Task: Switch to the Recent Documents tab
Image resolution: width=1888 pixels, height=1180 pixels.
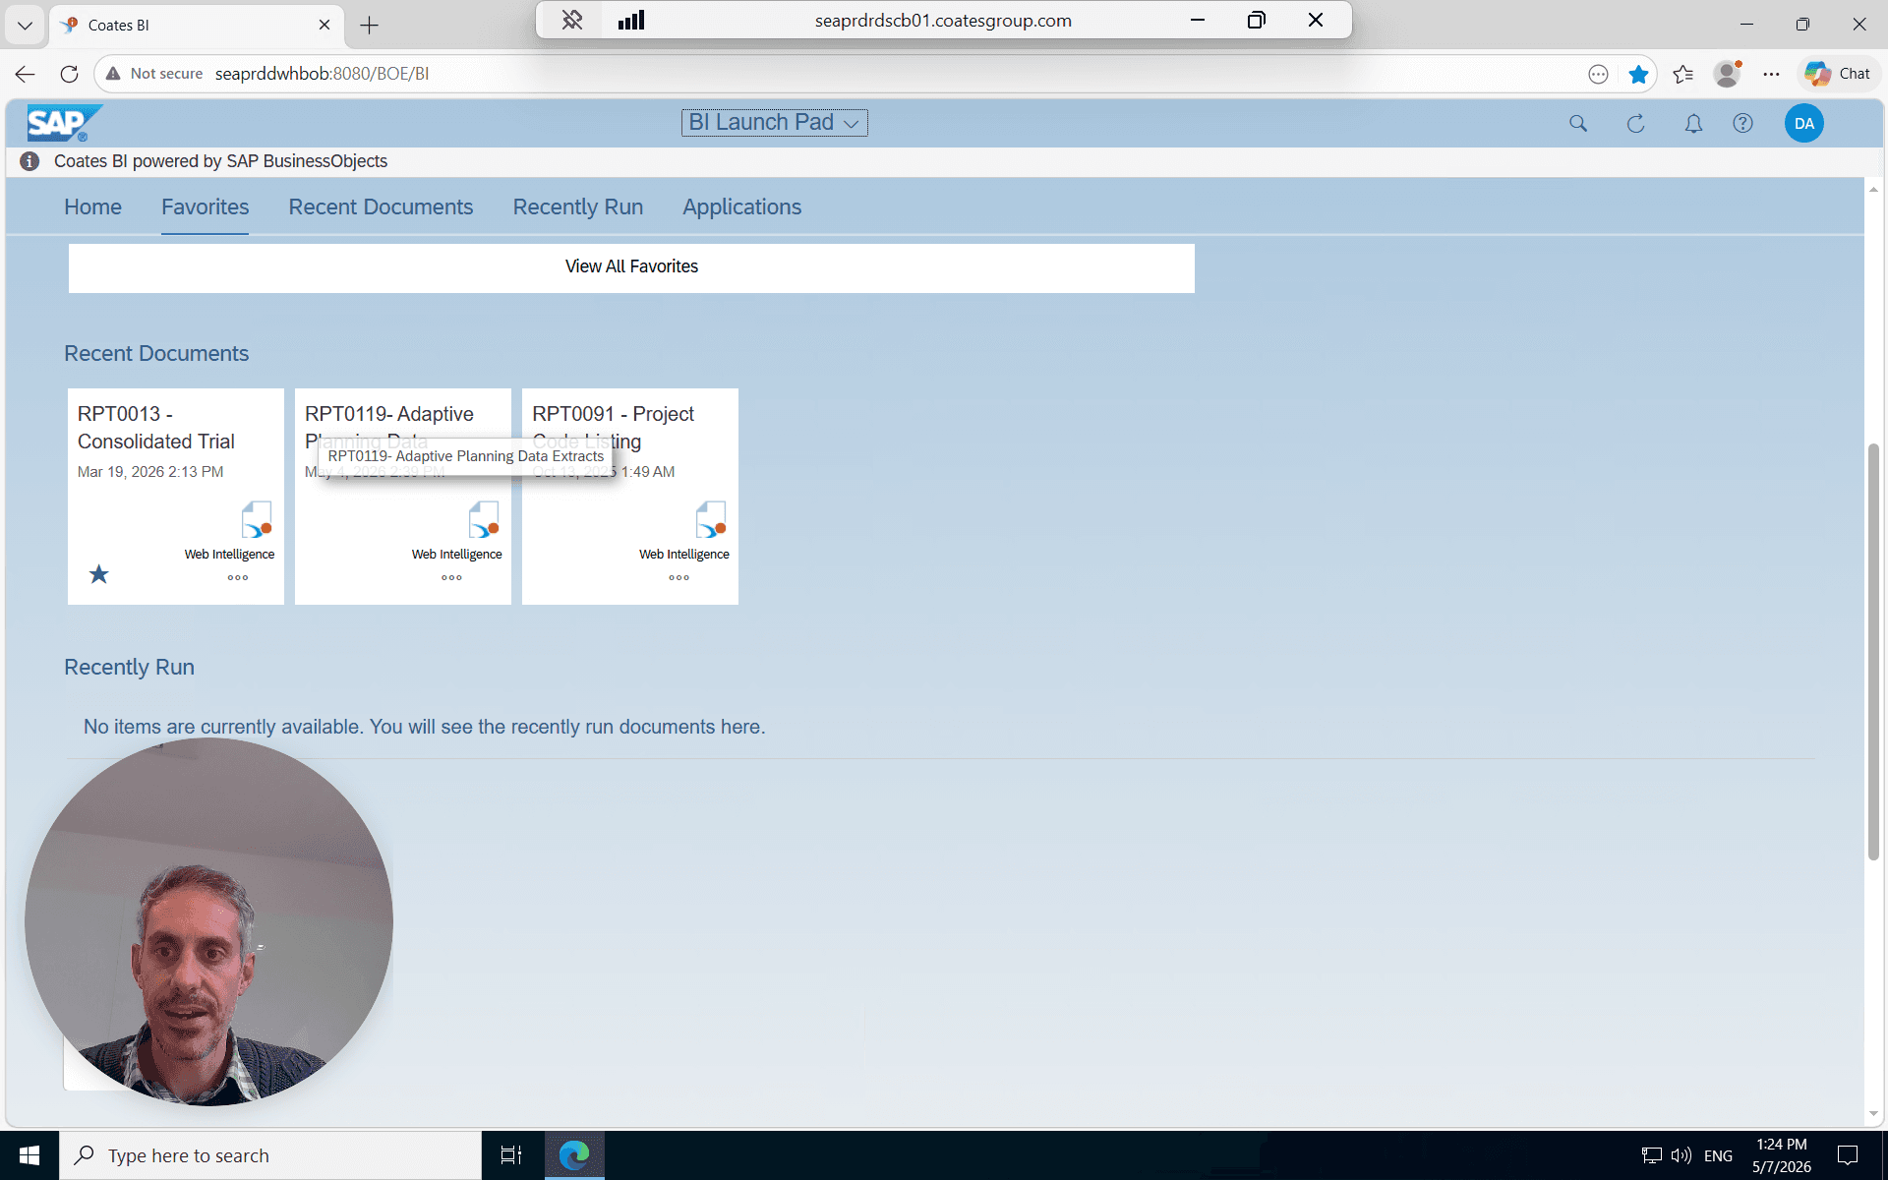Action: coord(381,206)
